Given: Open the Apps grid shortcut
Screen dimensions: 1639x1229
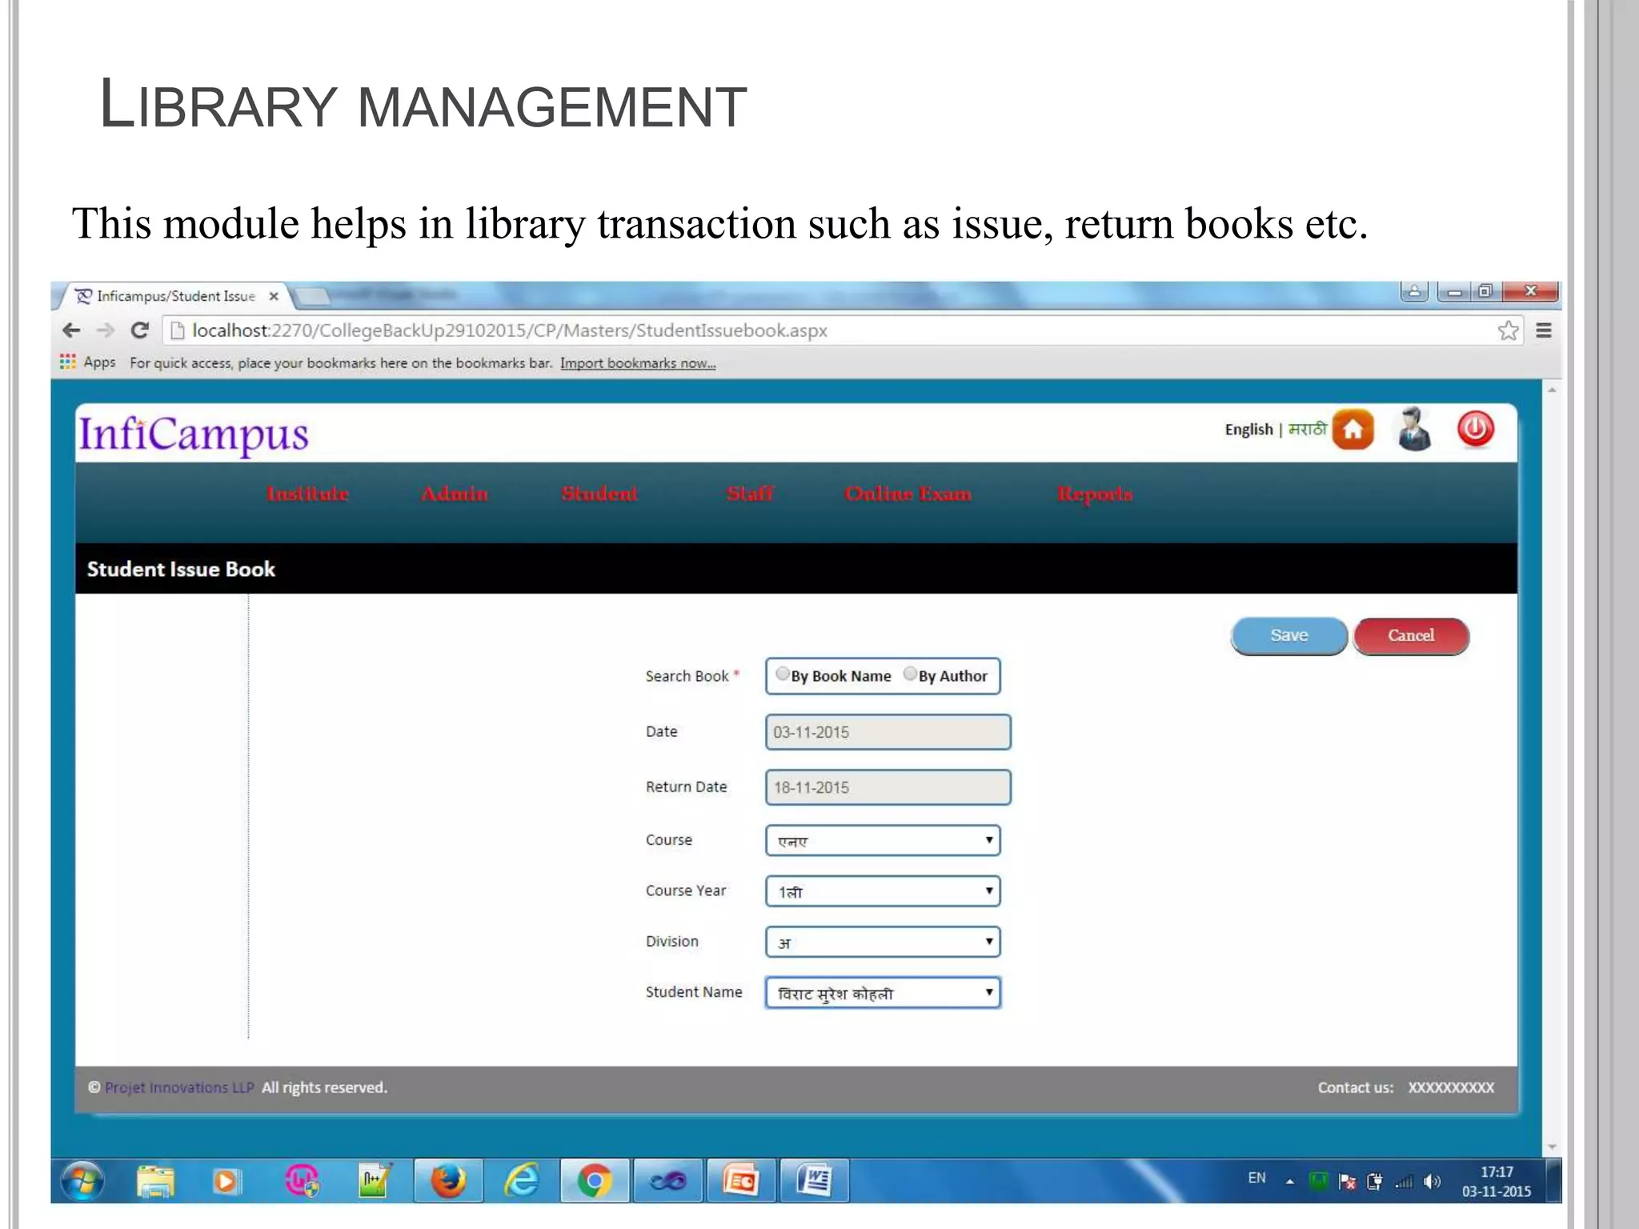Looking at the screenshot, I should click(88, 362).
